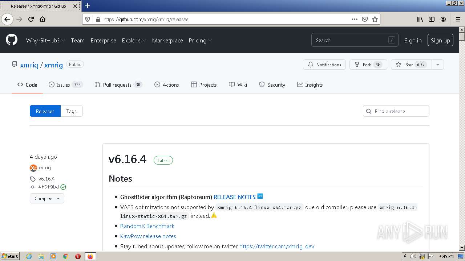The height and width of the screenshot is (261, 465).
Task: Save page to Pocket icon
Action: [x=365, y=19]
